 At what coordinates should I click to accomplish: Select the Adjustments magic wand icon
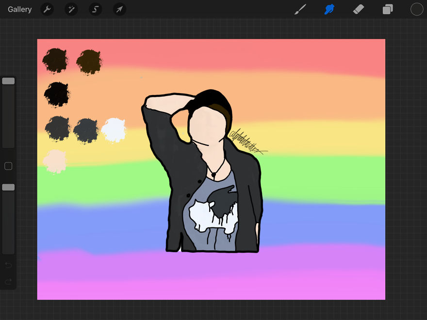pyautogui.click(x=71, y=9)
